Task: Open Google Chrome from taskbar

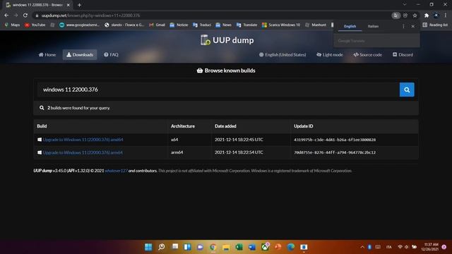Action: pyautogui.click(x=213, y=247)
